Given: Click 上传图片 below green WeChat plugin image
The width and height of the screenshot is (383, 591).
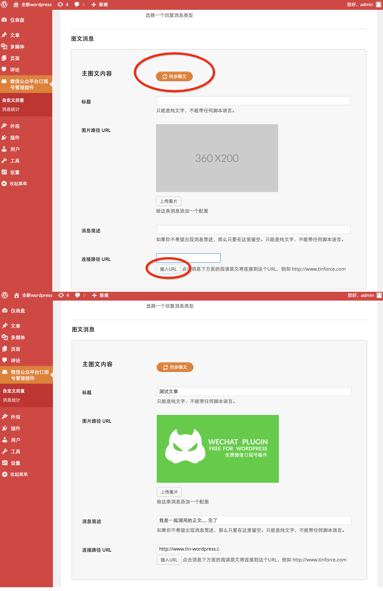Looking at the screenshot, I should (x=169, y=492).
